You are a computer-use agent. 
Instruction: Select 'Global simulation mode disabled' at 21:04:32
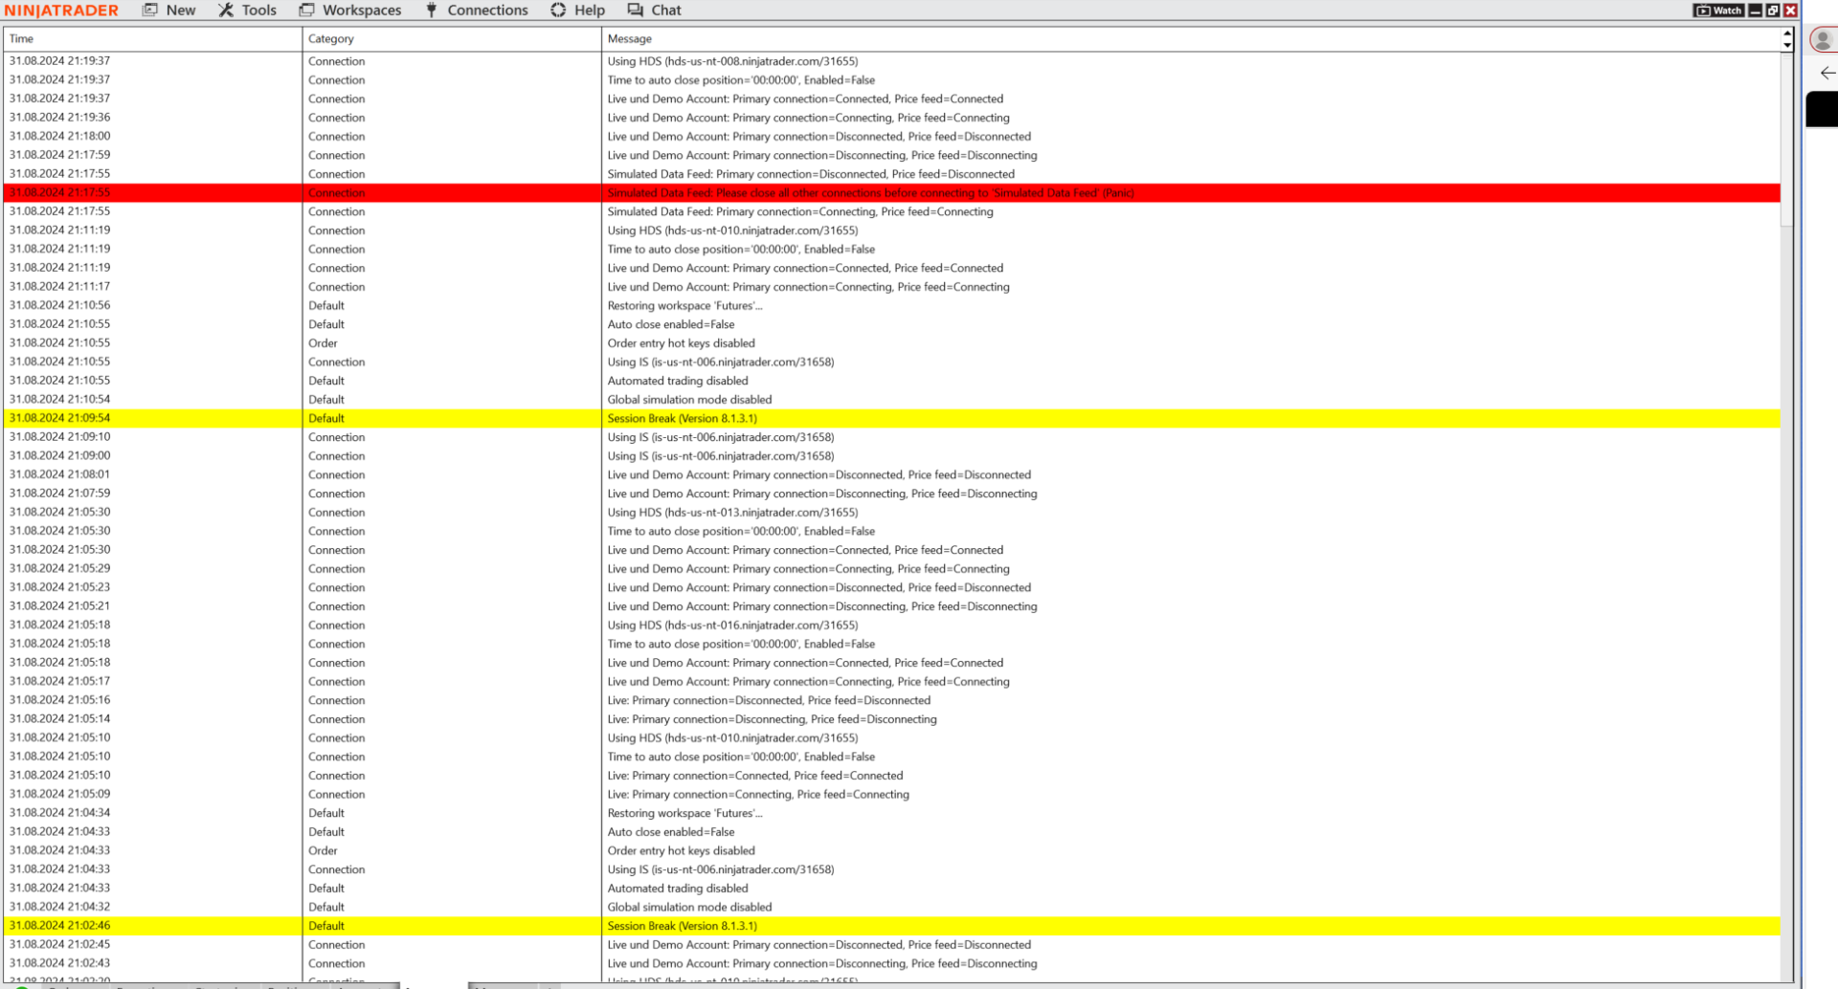[689, 908]
